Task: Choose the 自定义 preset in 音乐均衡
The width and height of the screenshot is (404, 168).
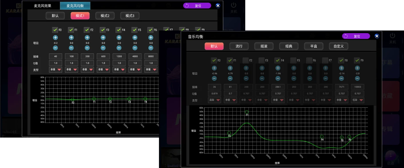Action: click(339, 46)
